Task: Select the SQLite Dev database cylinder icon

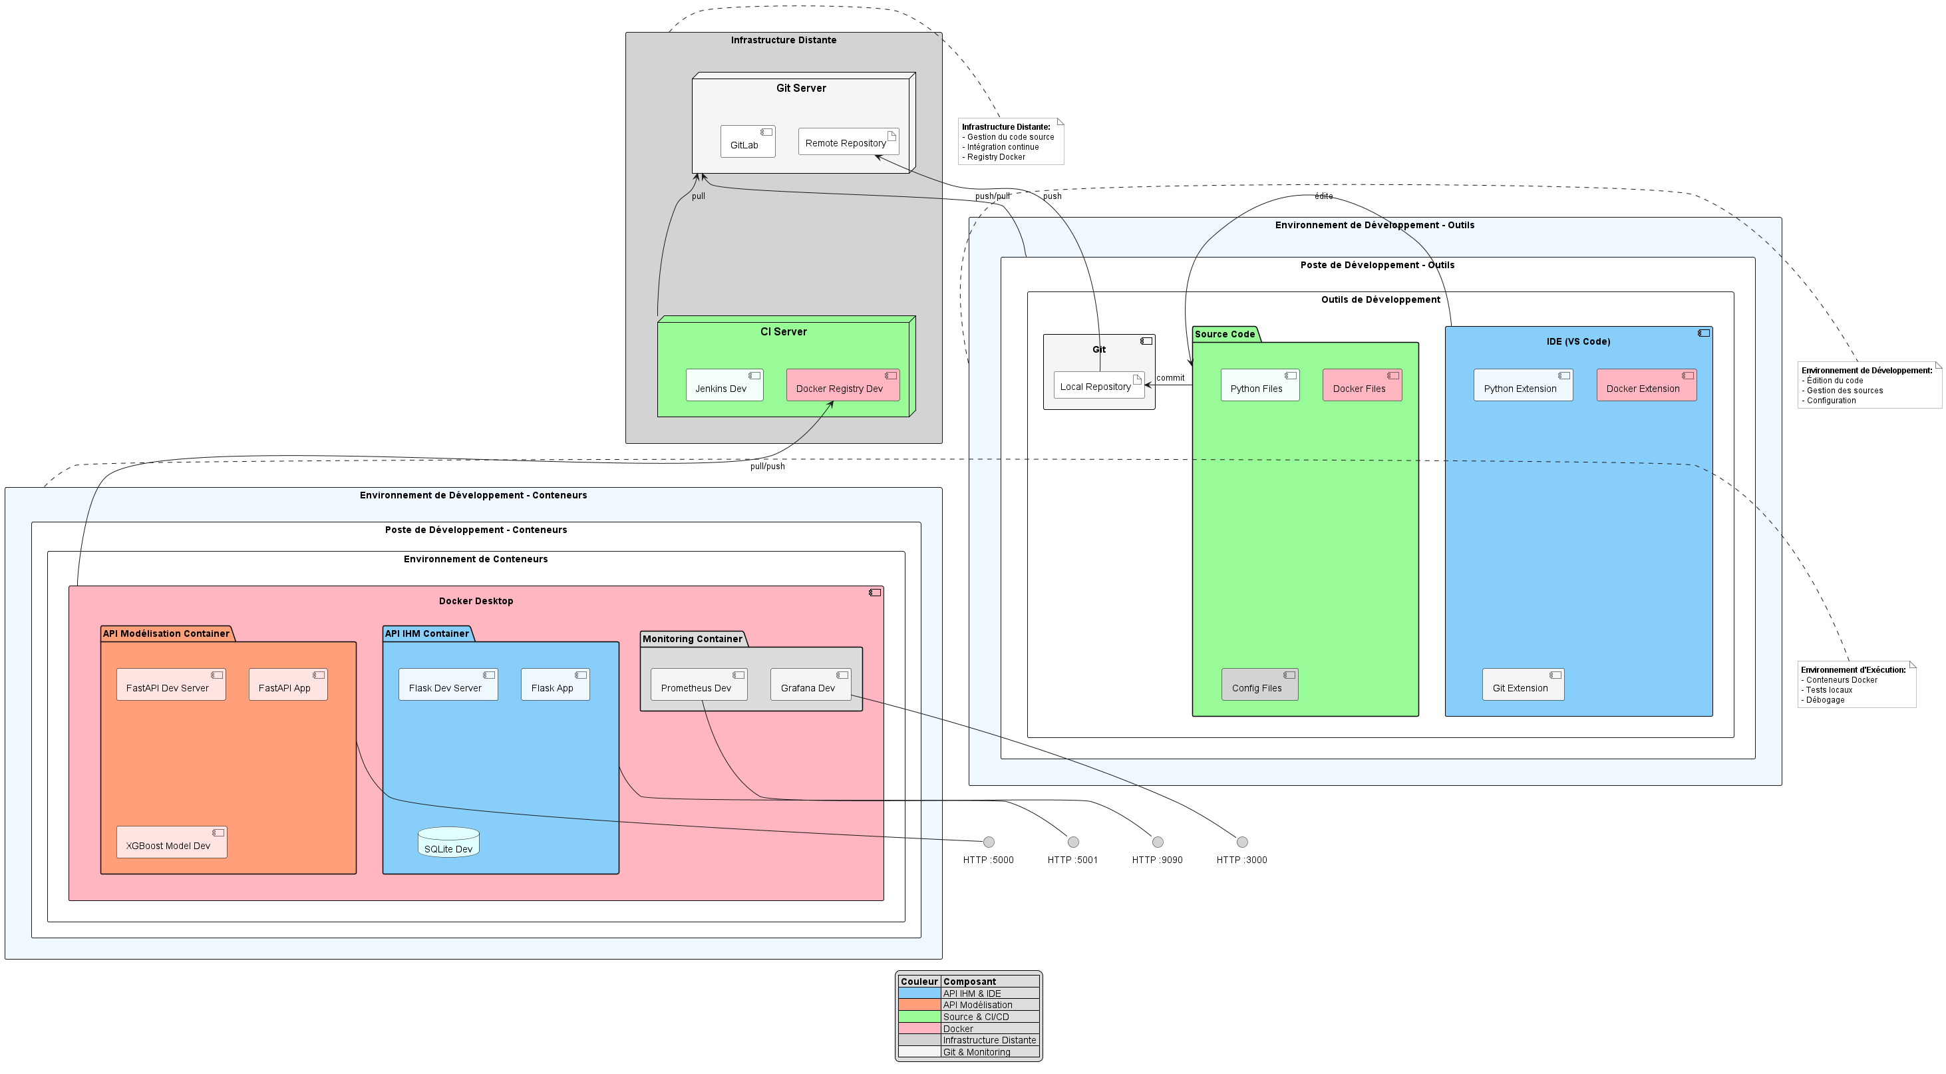Action: coord(448,841)
